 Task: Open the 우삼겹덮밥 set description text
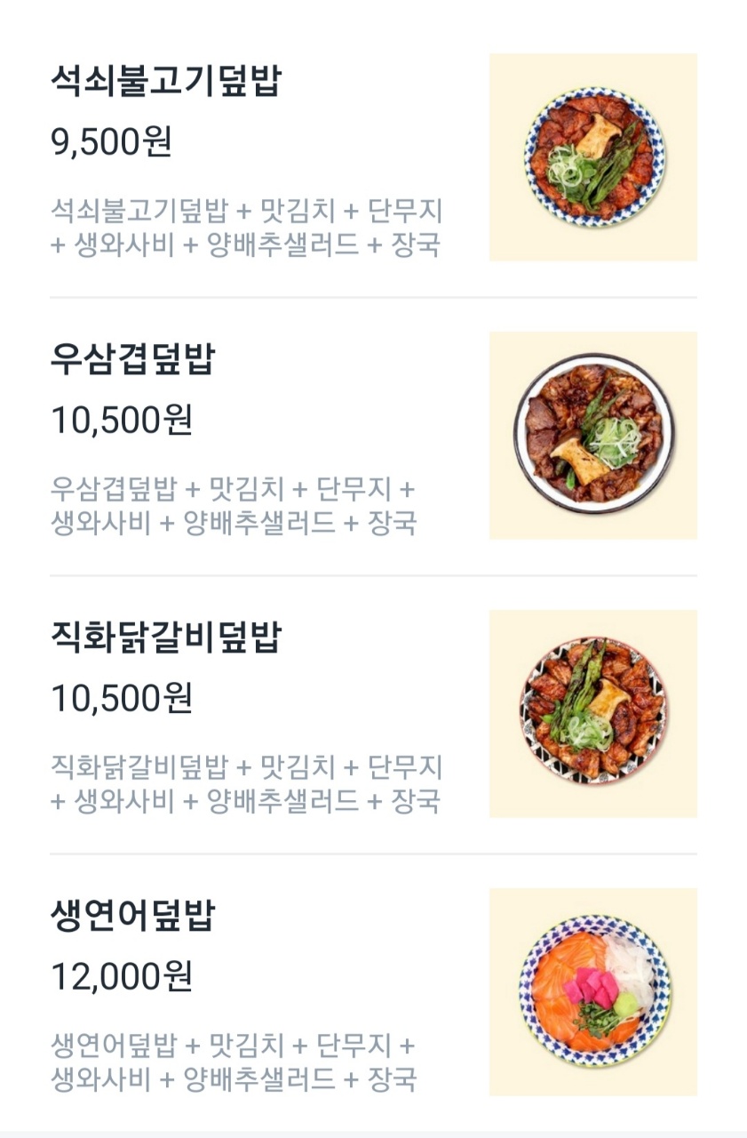click(234, 506)
